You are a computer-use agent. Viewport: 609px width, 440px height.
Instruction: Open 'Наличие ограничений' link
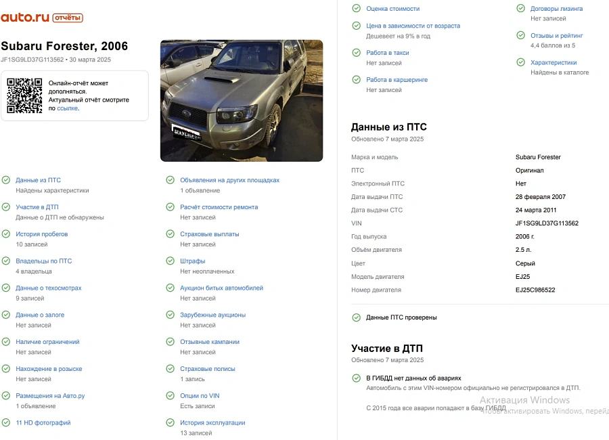[x=47, y=342]
